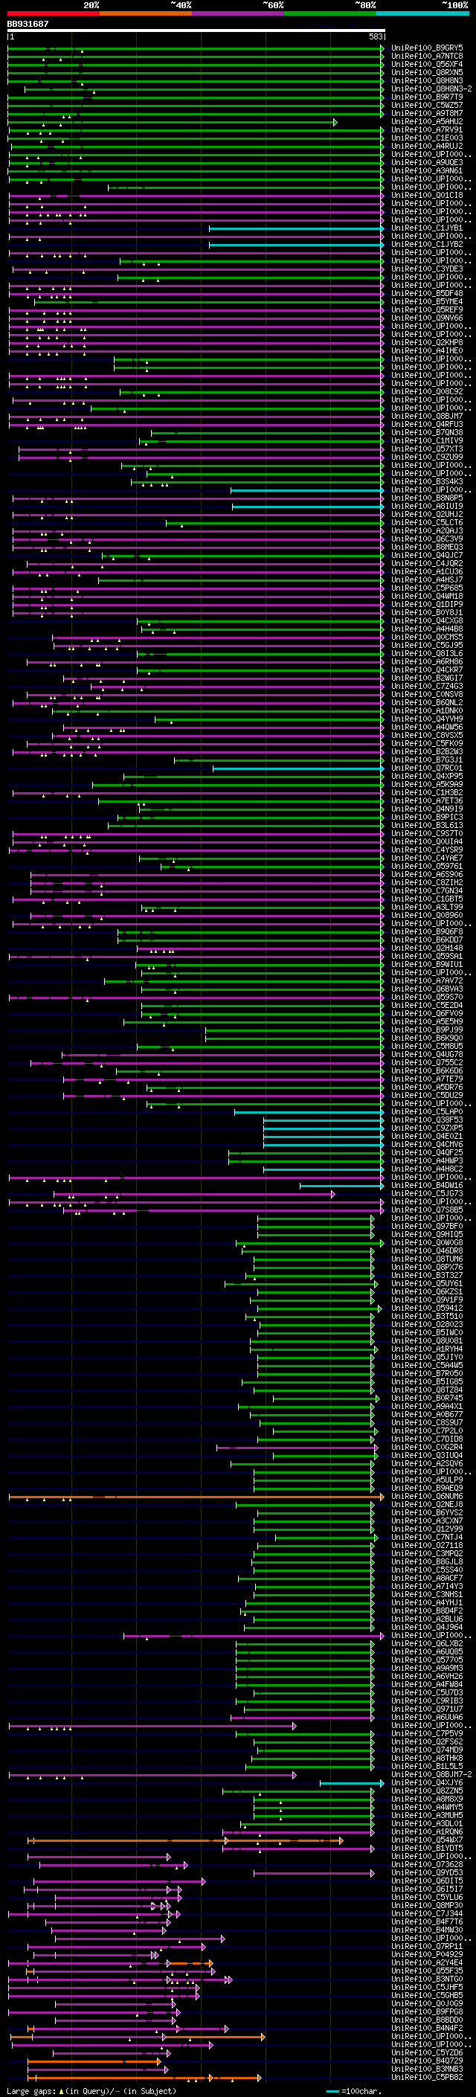Click the UniRef100_O28023 entry
Viewport: 476px width, 2097px height.
pos(427,1324)
